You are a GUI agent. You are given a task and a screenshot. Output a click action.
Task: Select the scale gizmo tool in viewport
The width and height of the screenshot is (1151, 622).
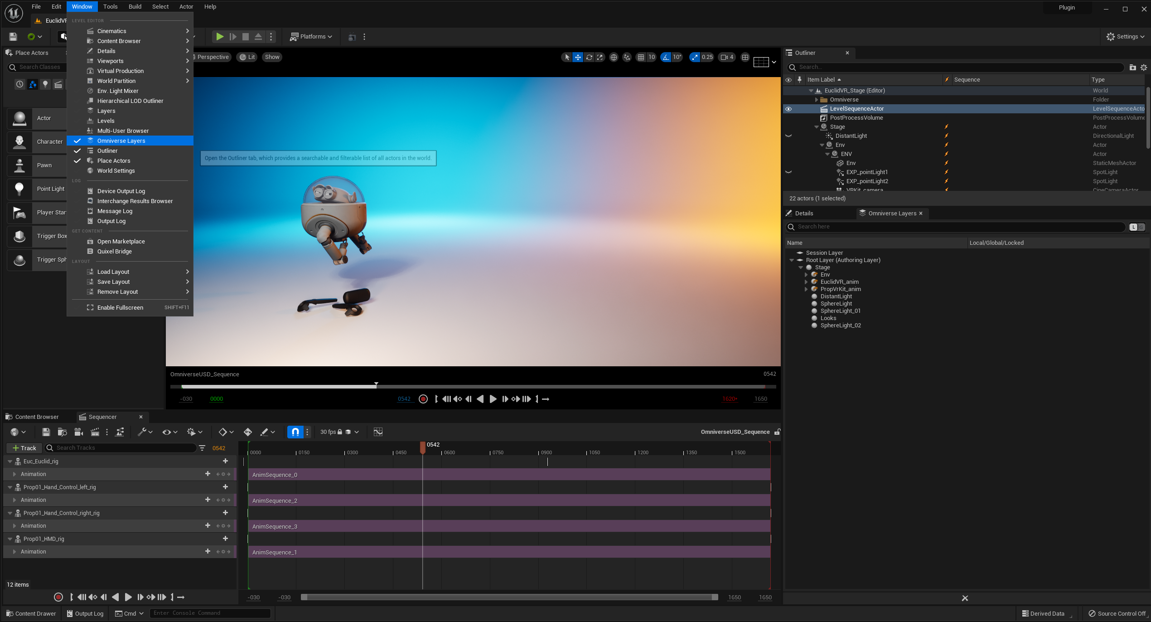tap(600, 57)
